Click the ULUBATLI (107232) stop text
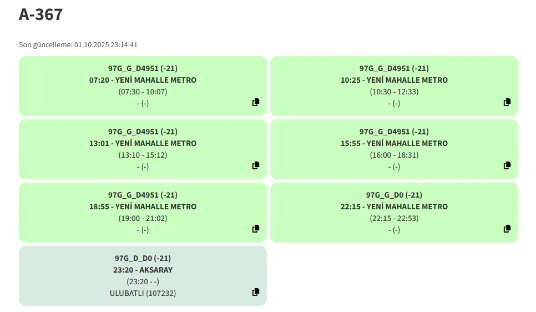This screenshot has height=312, width=536. (x=143, y=293)
